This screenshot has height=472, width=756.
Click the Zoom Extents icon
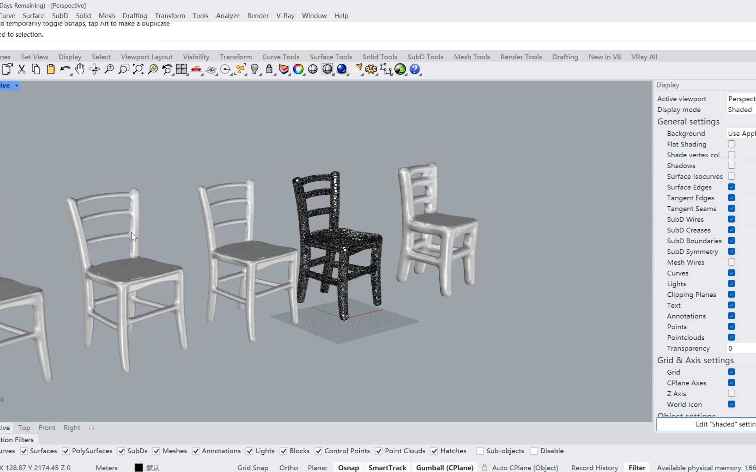pyautogui.click(x=138, y=69)
